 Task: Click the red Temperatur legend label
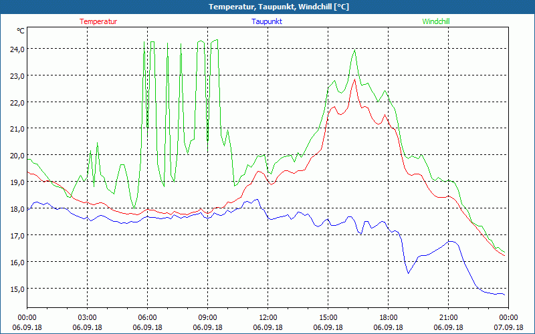(98, 21)
